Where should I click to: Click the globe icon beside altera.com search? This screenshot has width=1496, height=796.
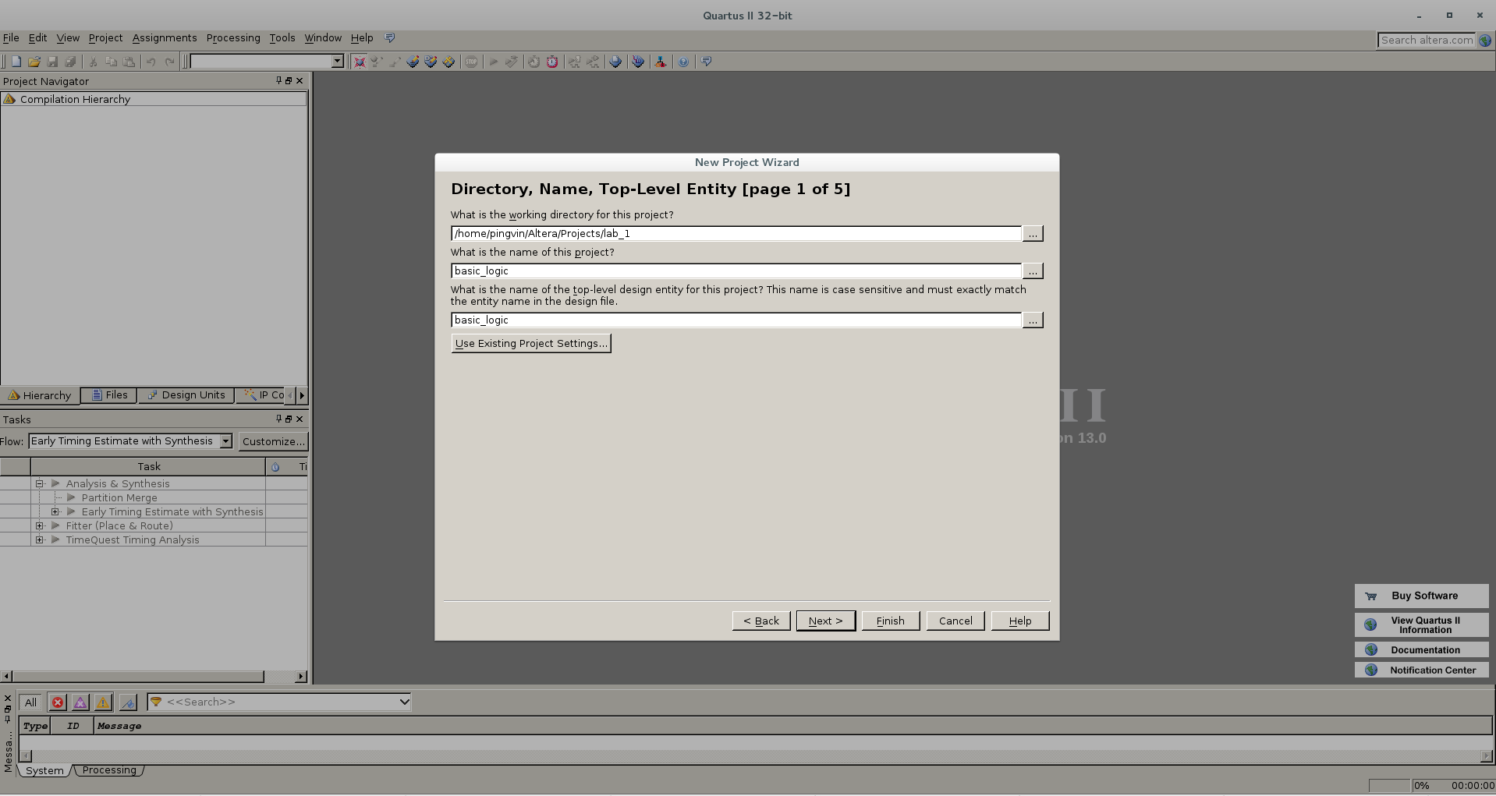1485,41
